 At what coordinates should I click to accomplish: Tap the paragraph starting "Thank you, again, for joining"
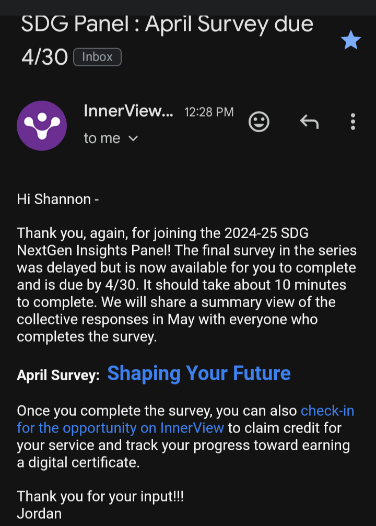pyautogui.click(x=186, y=267)
